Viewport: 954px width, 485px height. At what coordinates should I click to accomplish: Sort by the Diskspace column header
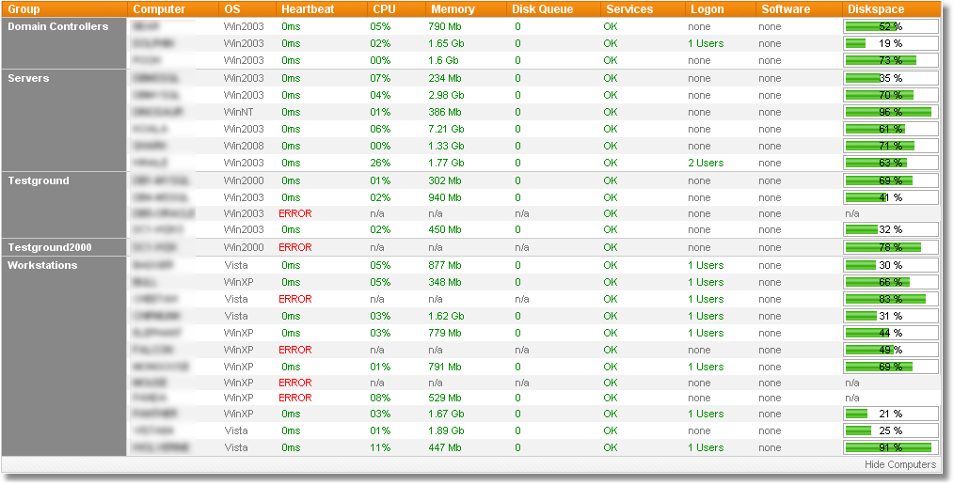click(876, 9)
